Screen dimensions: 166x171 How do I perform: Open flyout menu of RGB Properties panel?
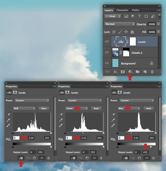[54, 86]
